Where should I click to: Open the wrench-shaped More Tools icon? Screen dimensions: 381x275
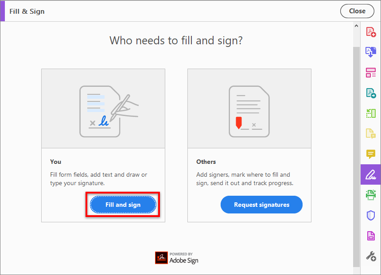[371, 256]
